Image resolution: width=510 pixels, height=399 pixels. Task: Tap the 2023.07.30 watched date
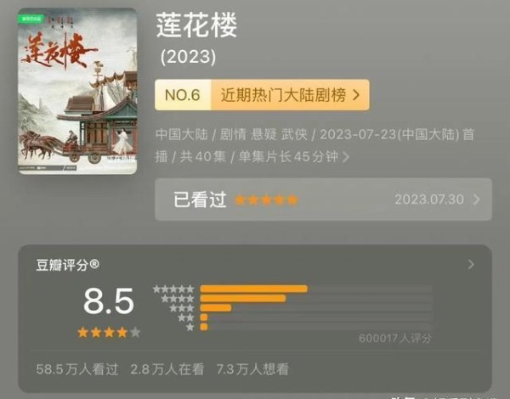[429, 199]
